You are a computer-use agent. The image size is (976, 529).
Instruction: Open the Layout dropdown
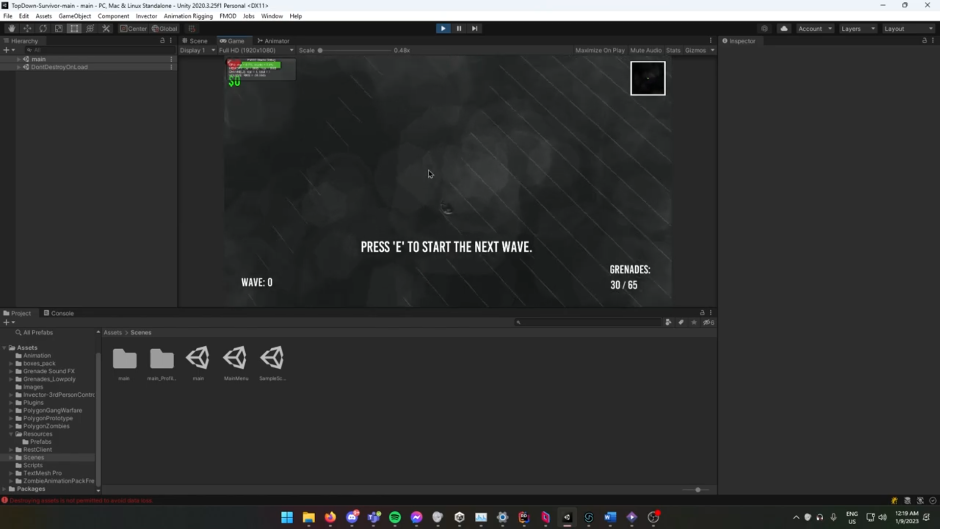pos(908,28)
